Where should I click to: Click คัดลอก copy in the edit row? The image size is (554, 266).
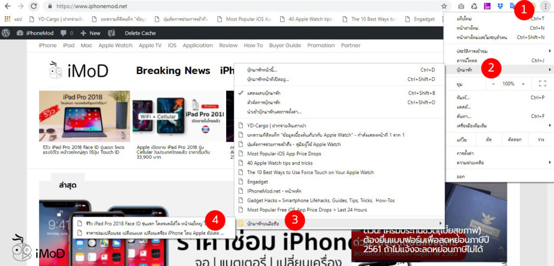[515, 140]
